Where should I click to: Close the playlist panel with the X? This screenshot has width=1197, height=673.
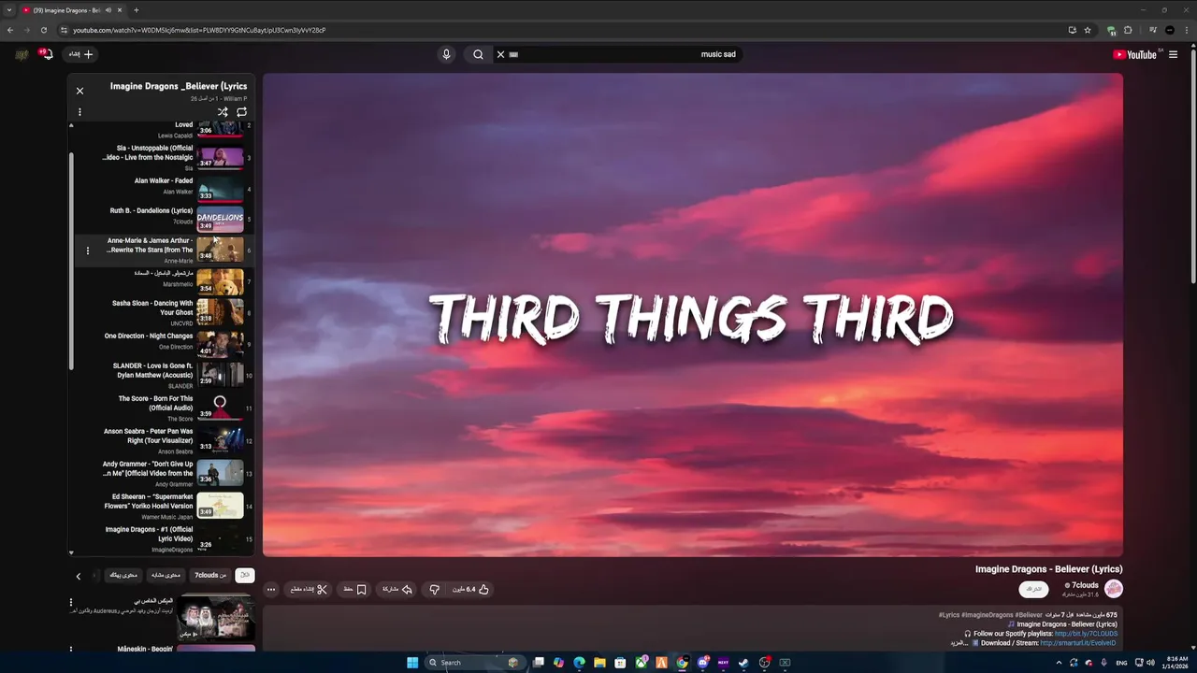point(79,91)
